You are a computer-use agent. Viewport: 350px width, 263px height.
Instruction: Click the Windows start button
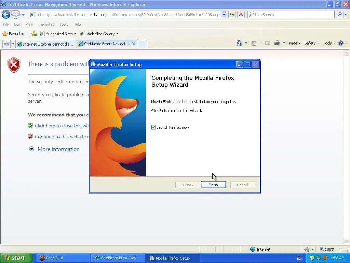(x=16, y=258)
